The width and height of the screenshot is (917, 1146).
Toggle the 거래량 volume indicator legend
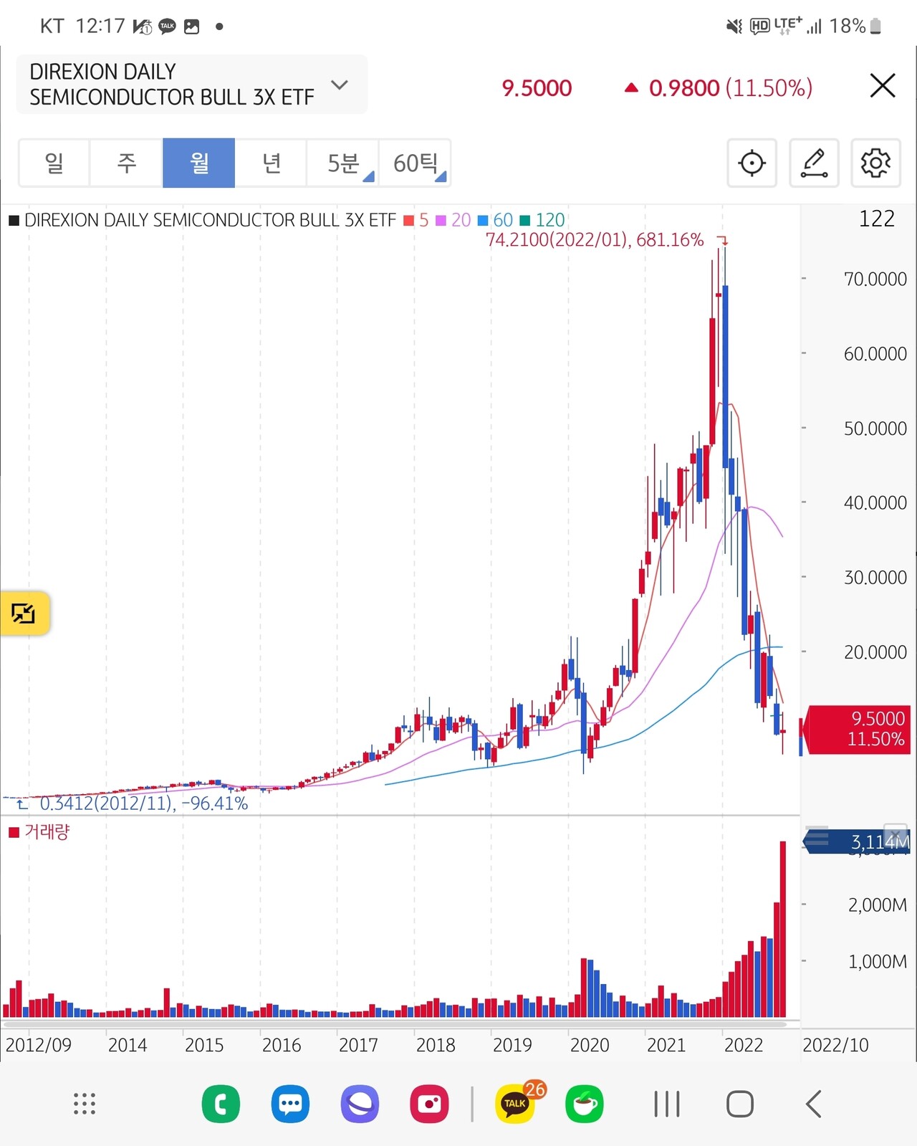(x=40, y=832)
